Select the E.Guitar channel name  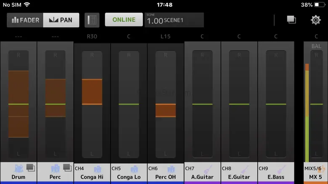point(239,177)
